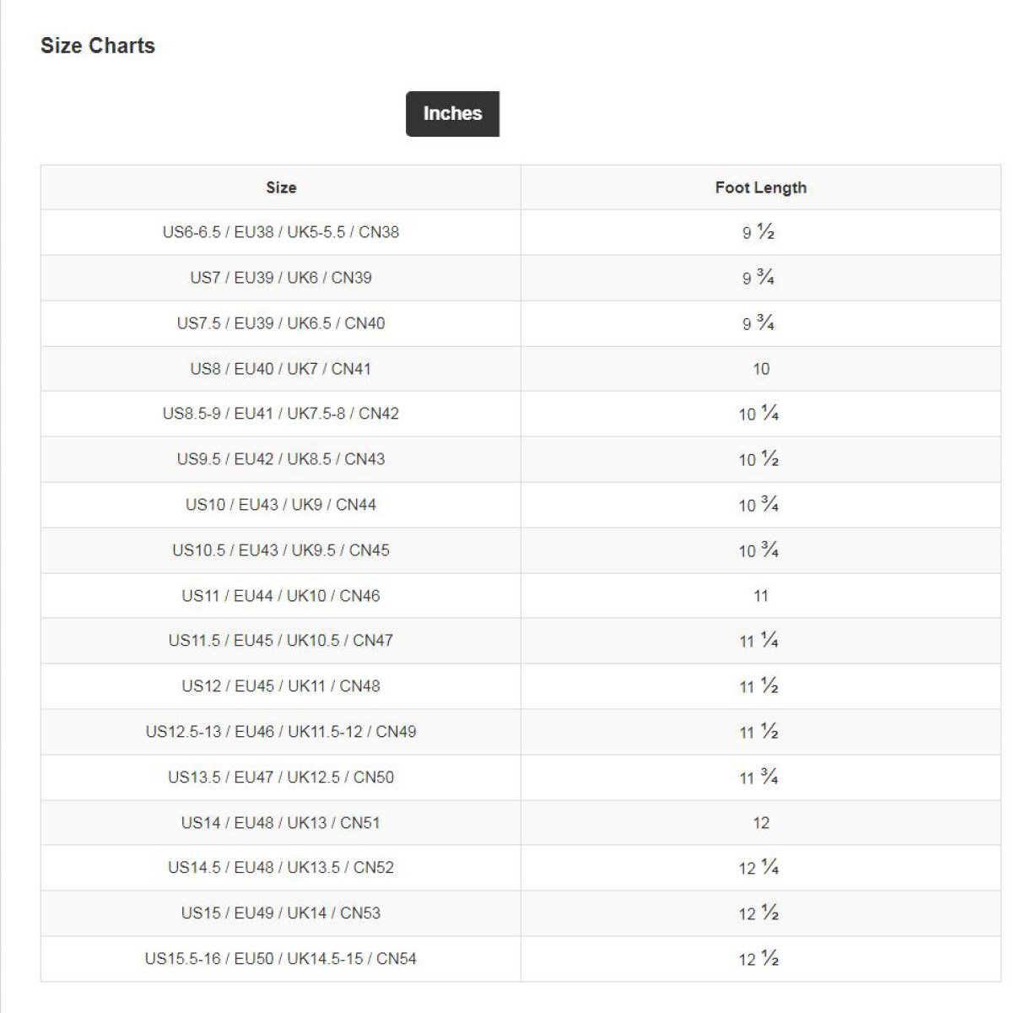Select the US14 / EU48 / CN51 size
Viewport: 1026px width, 1013px height.
pyautogui.click(x=281, y=823)
